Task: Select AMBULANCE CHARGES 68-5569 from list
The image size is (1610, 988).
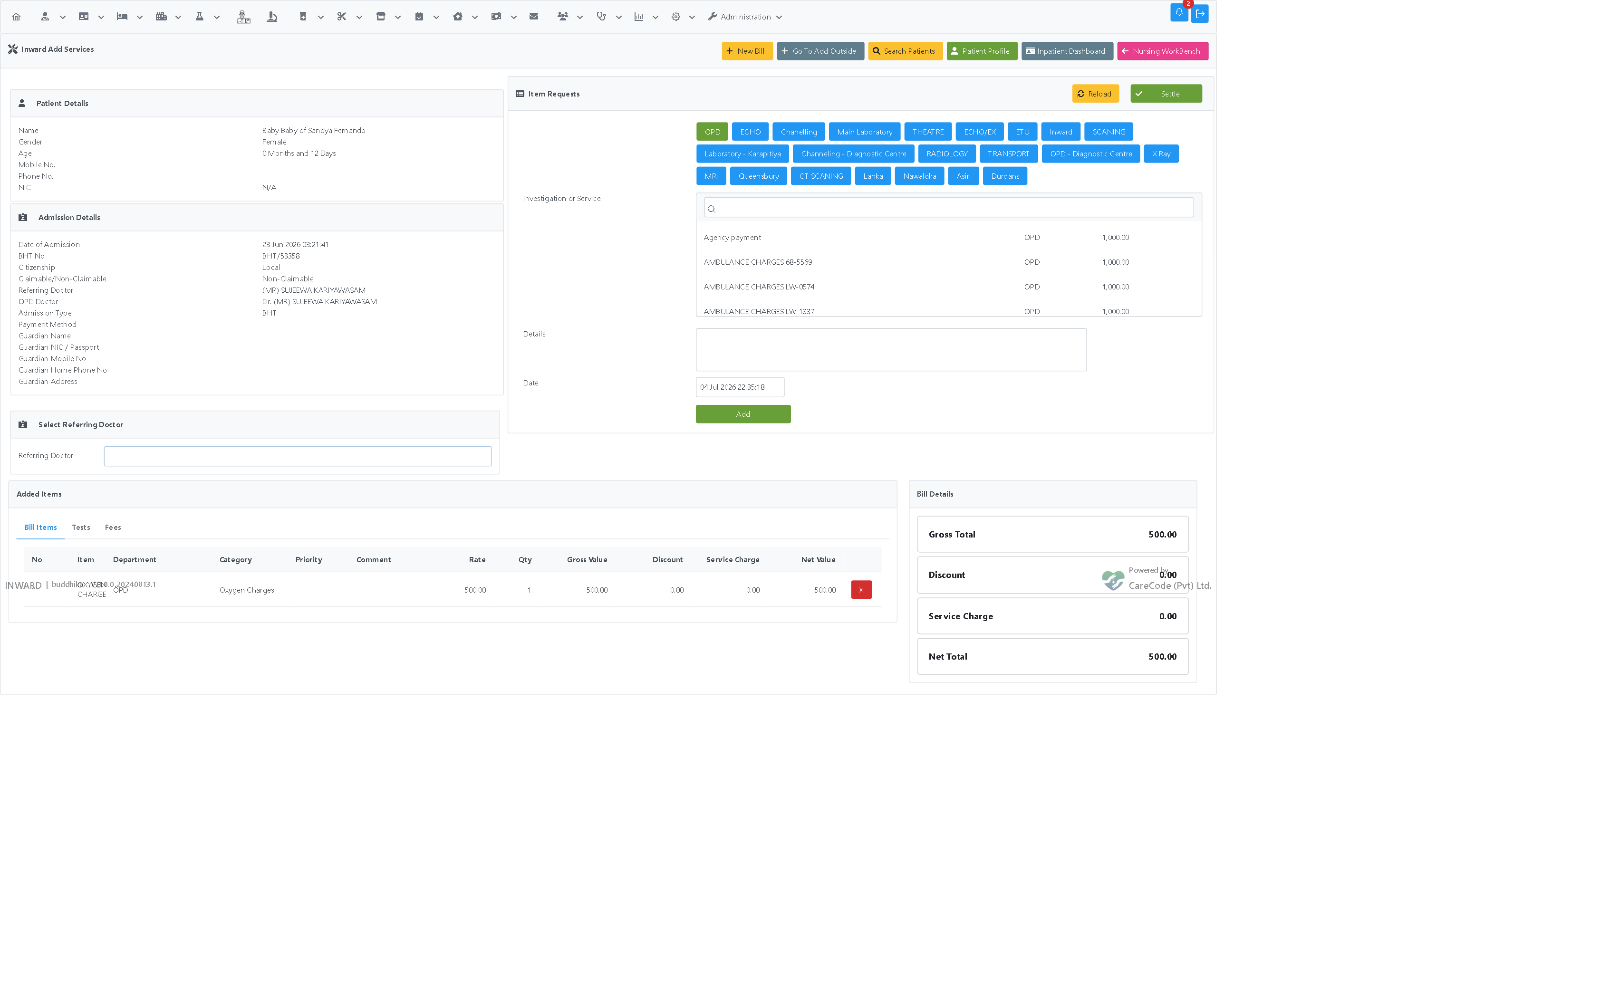Action: (949, 262)
